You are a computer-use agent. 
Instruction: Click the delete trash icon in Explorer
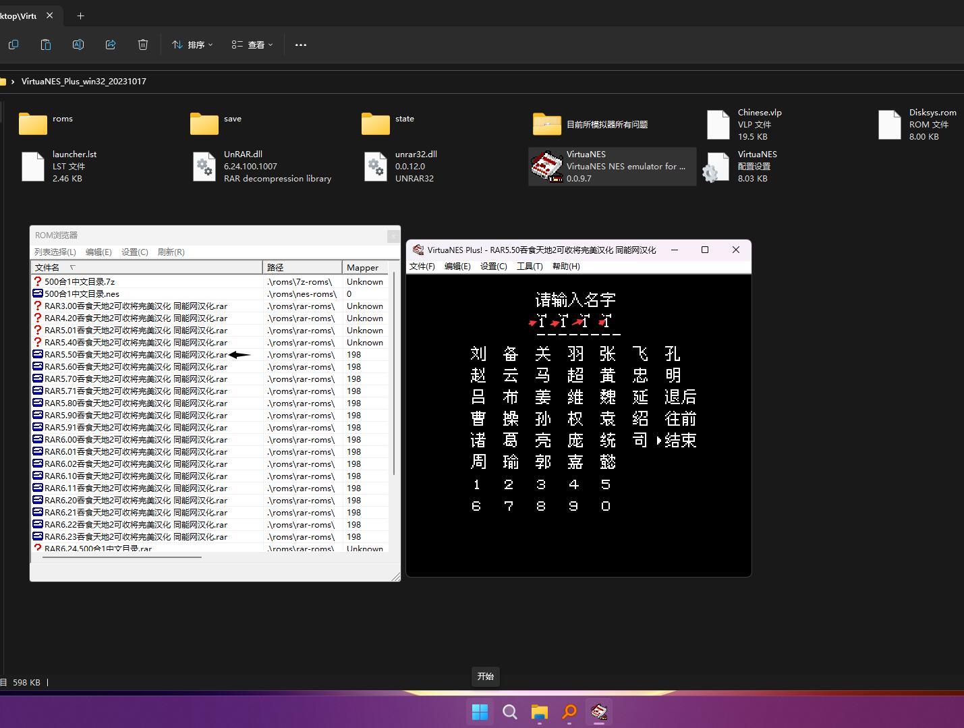pos(143,45)
